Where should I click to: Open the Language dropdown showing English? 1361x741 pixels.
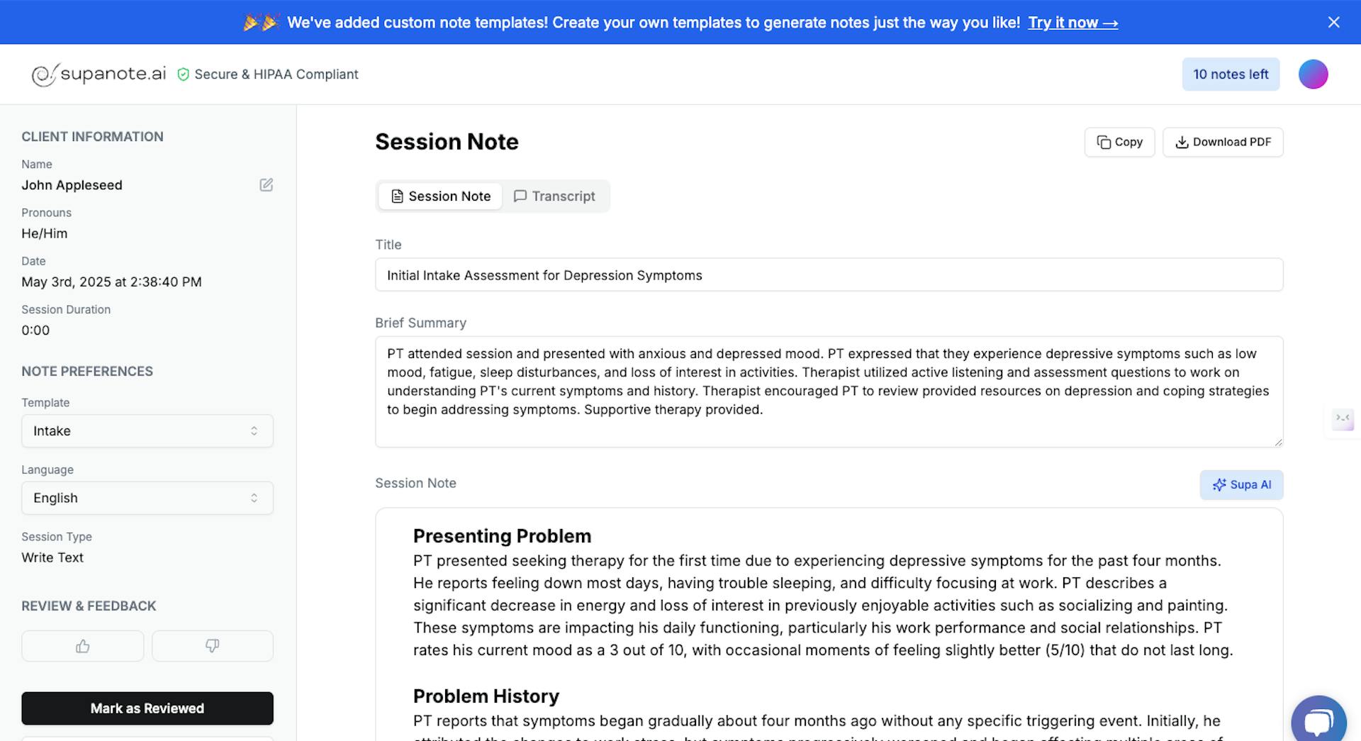coord(147,498)
